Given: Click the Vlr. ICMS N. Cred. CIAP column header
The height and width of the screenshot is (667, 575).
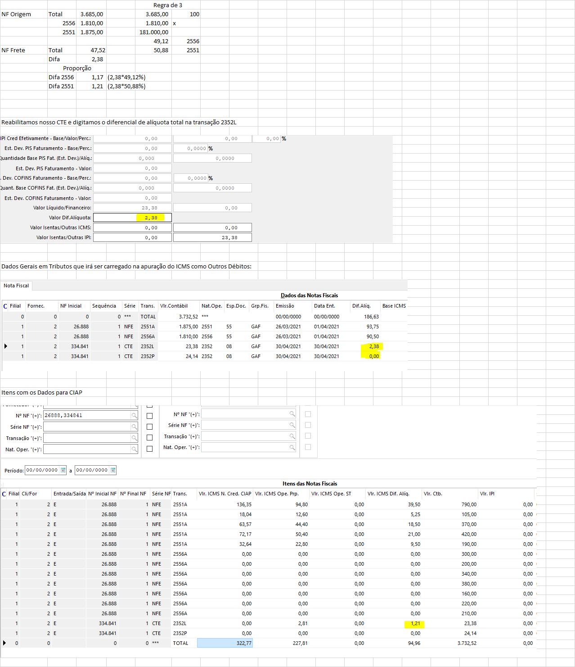Looking at the screenshot, I should [225, 494].
